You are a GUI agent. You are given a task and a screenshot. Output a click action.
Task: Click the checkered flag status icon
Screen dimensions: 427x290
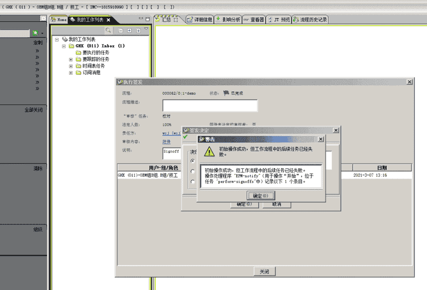click(x=226, y=93)
